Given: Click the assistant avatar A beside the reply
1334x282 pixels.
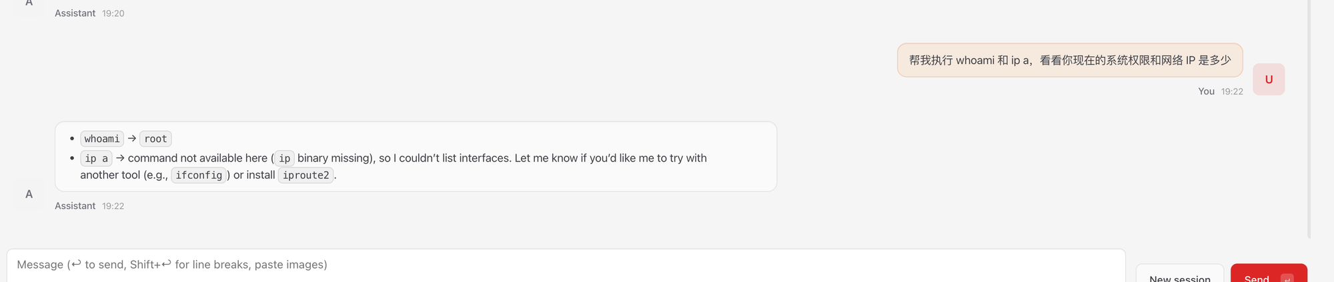Looking at the screenshot, I should [29, 194].
